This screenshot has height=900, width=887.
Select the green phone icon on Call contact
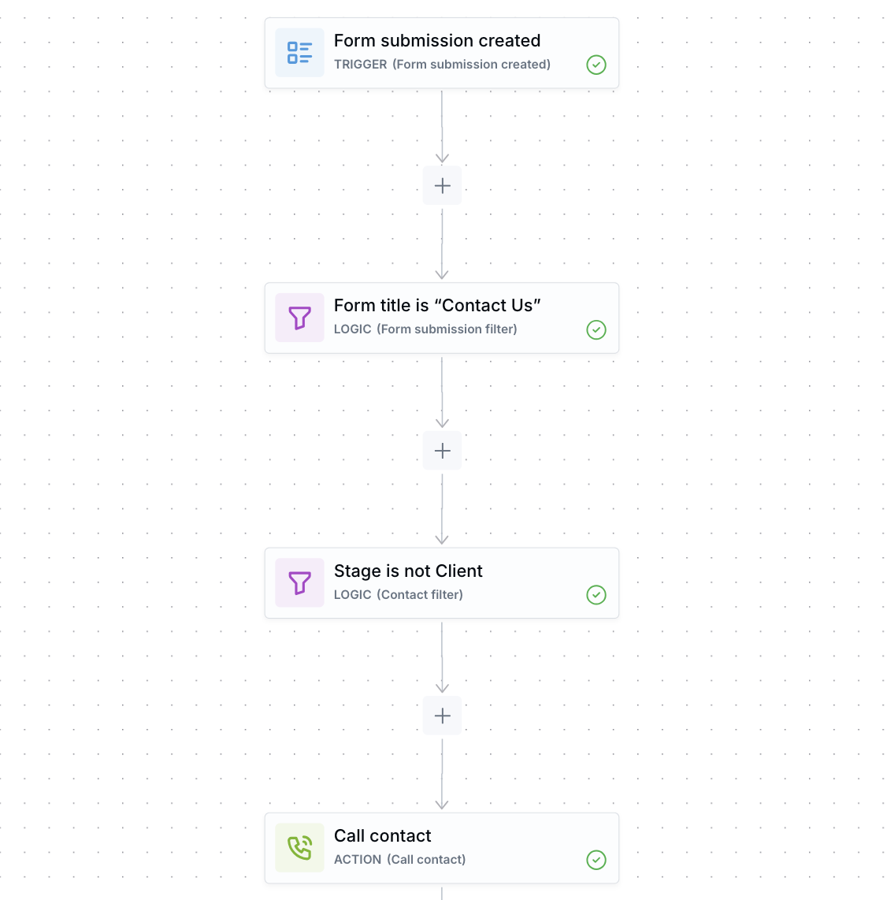(x=299, y=848)
